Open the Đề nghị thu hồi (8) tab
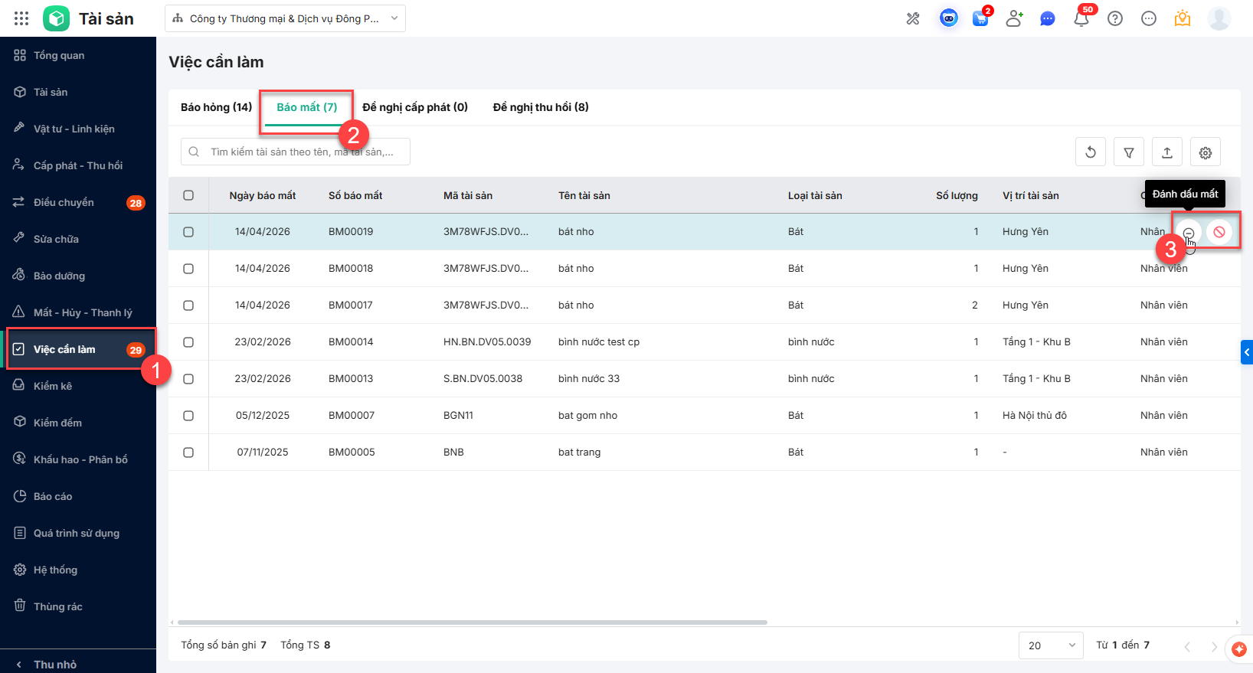The height and width of the screenshot is (673, 1253). 540,107
